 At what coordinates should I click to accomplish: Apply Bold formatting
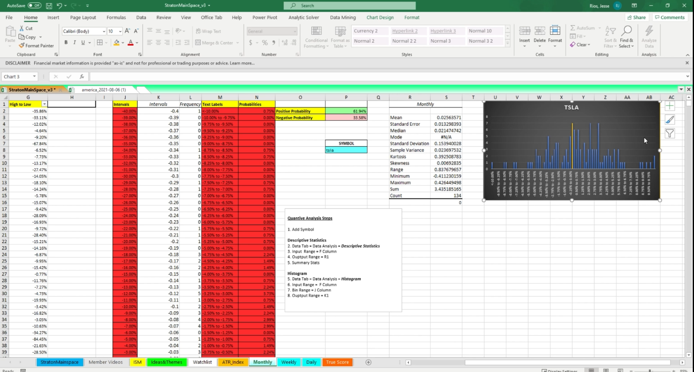[x=66, y=43]
